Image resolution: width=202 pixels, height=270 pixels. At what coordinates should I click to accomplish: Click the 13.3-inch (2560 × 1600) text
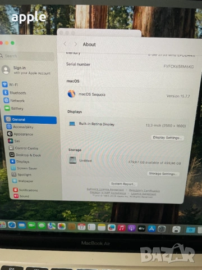click(166, 125)
